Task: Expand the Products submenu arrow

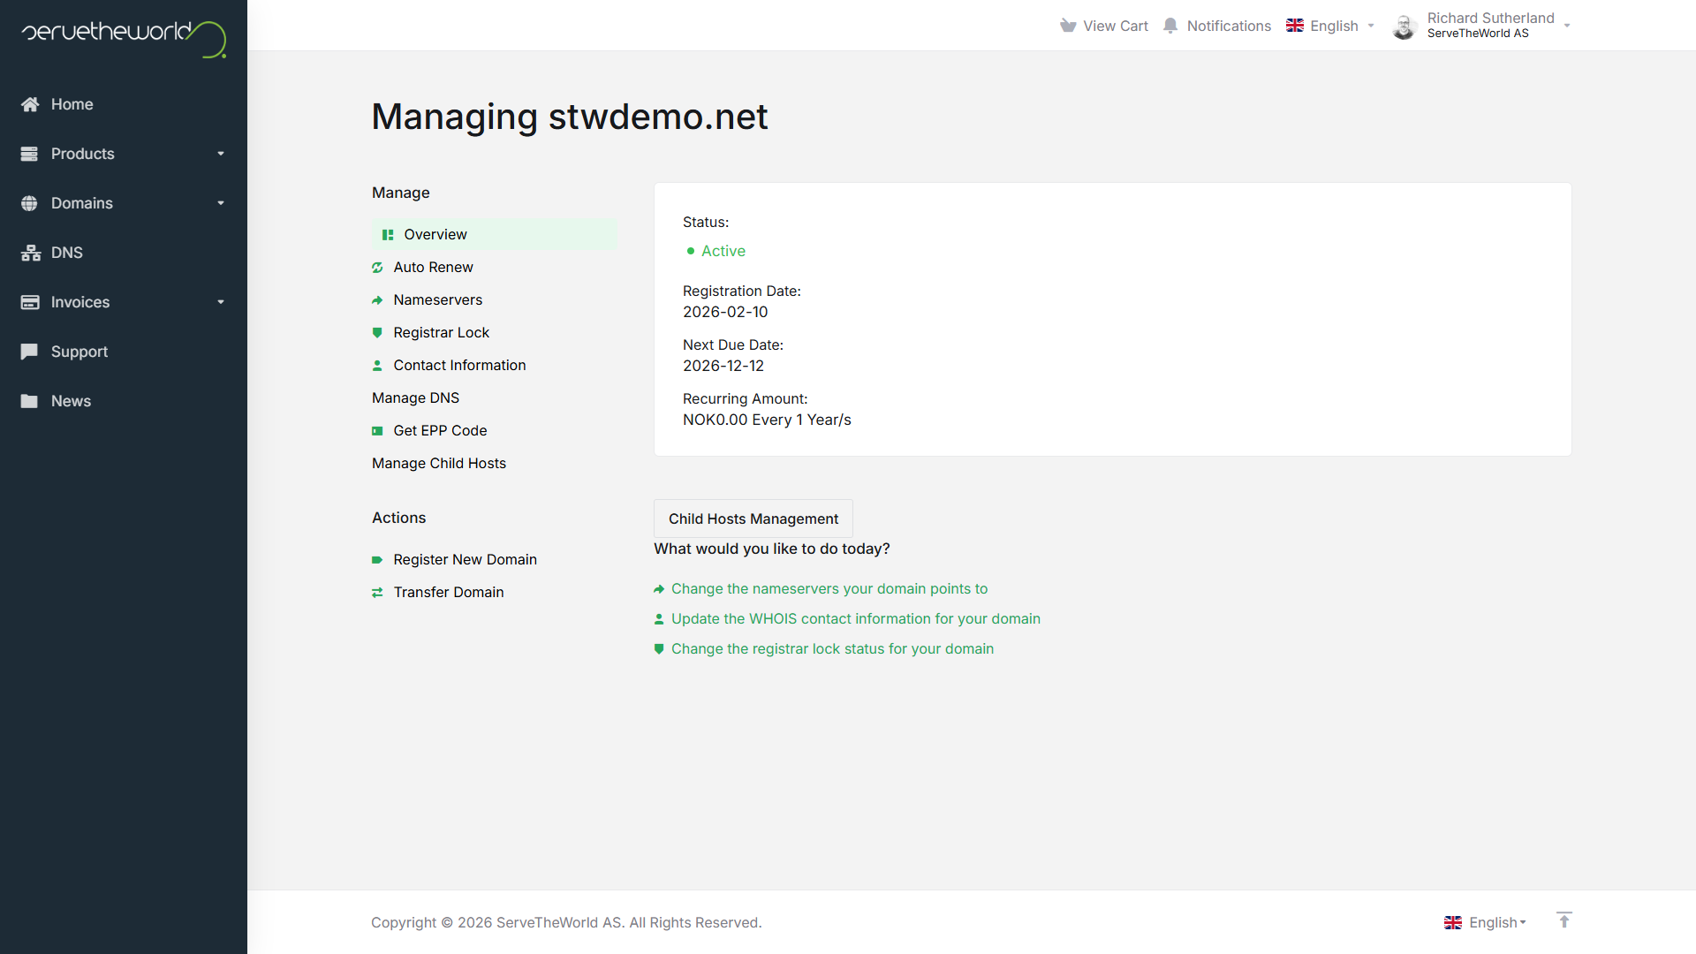Action: (221, 154)
